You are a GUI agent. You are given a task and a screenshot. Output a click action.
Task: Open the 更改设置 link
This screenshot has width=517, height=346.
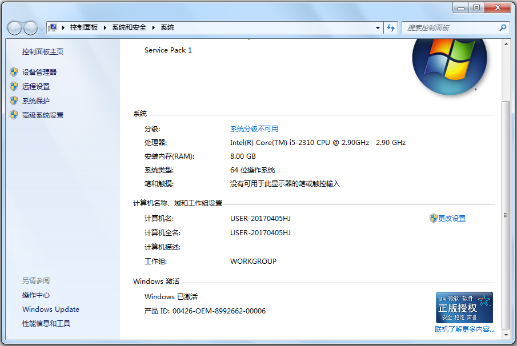[453, 218]
